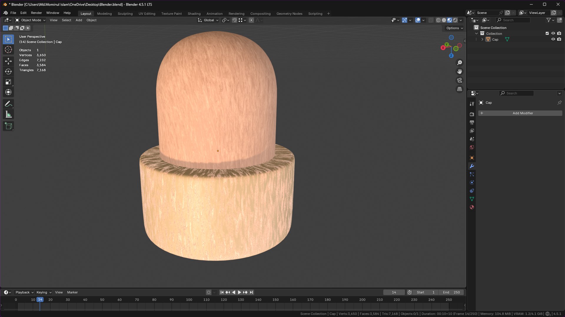Open the Tool properties tab
The width and height of the screenshot is (565, 317).
coord(472,104)
